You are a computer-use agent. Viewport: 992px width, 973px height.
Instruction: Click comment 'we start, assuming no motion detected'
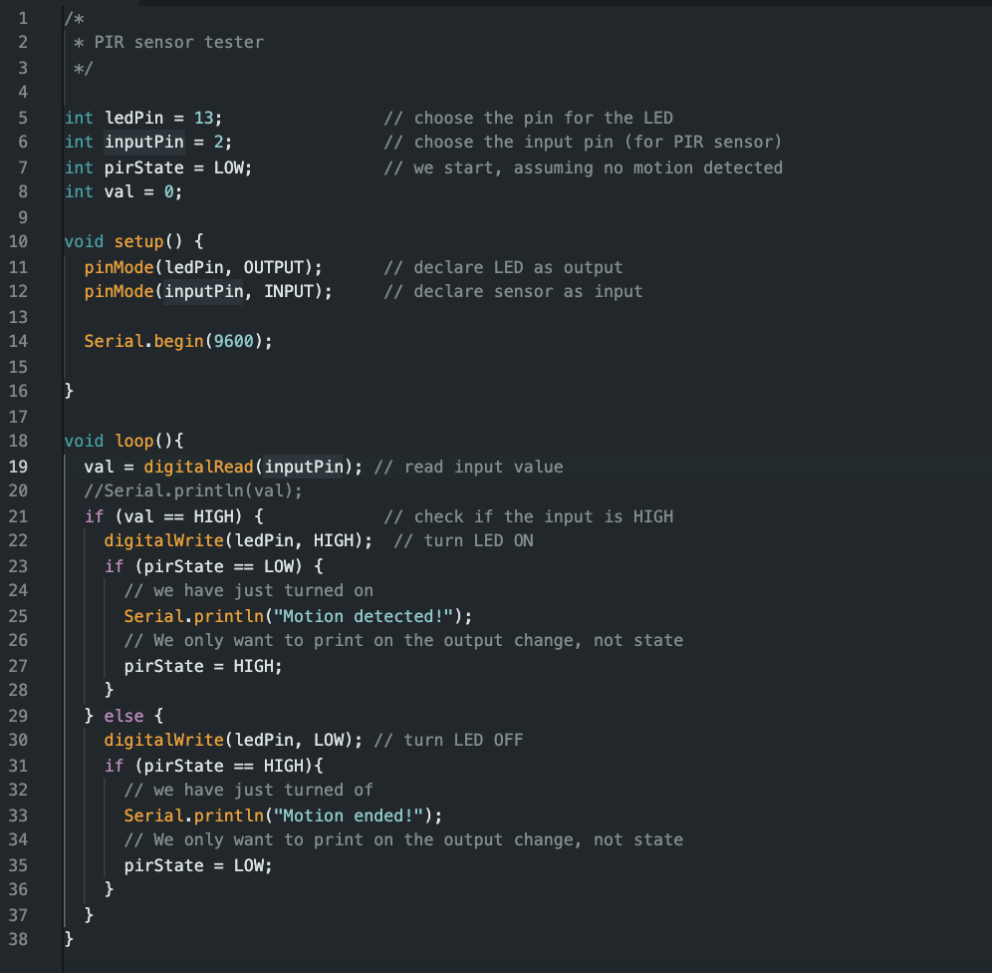(598, 167)
